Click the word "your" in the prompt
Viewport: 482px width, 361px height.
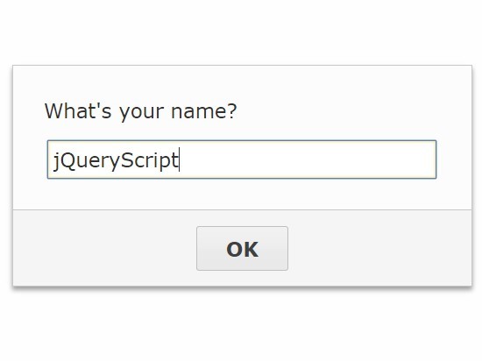141,112
